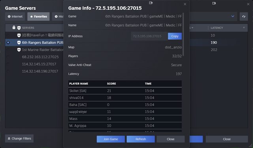The width and height of the screenshot is (253, 148).
Task: Click the plus icon next to Latency column
Action: coord(244,28)
